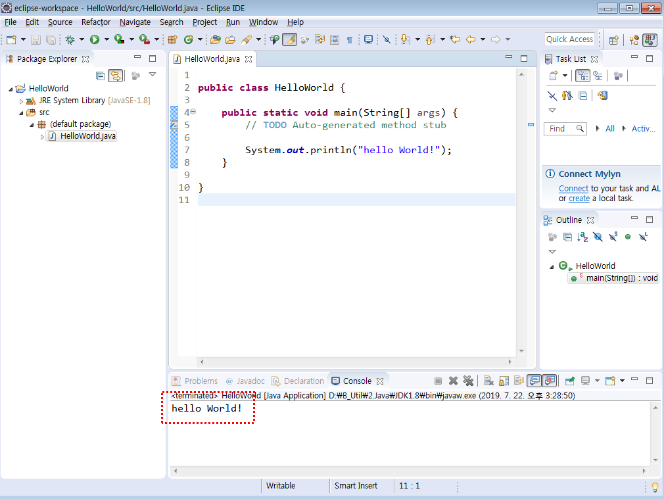Click the Back navigation arrow

(471, 39)
